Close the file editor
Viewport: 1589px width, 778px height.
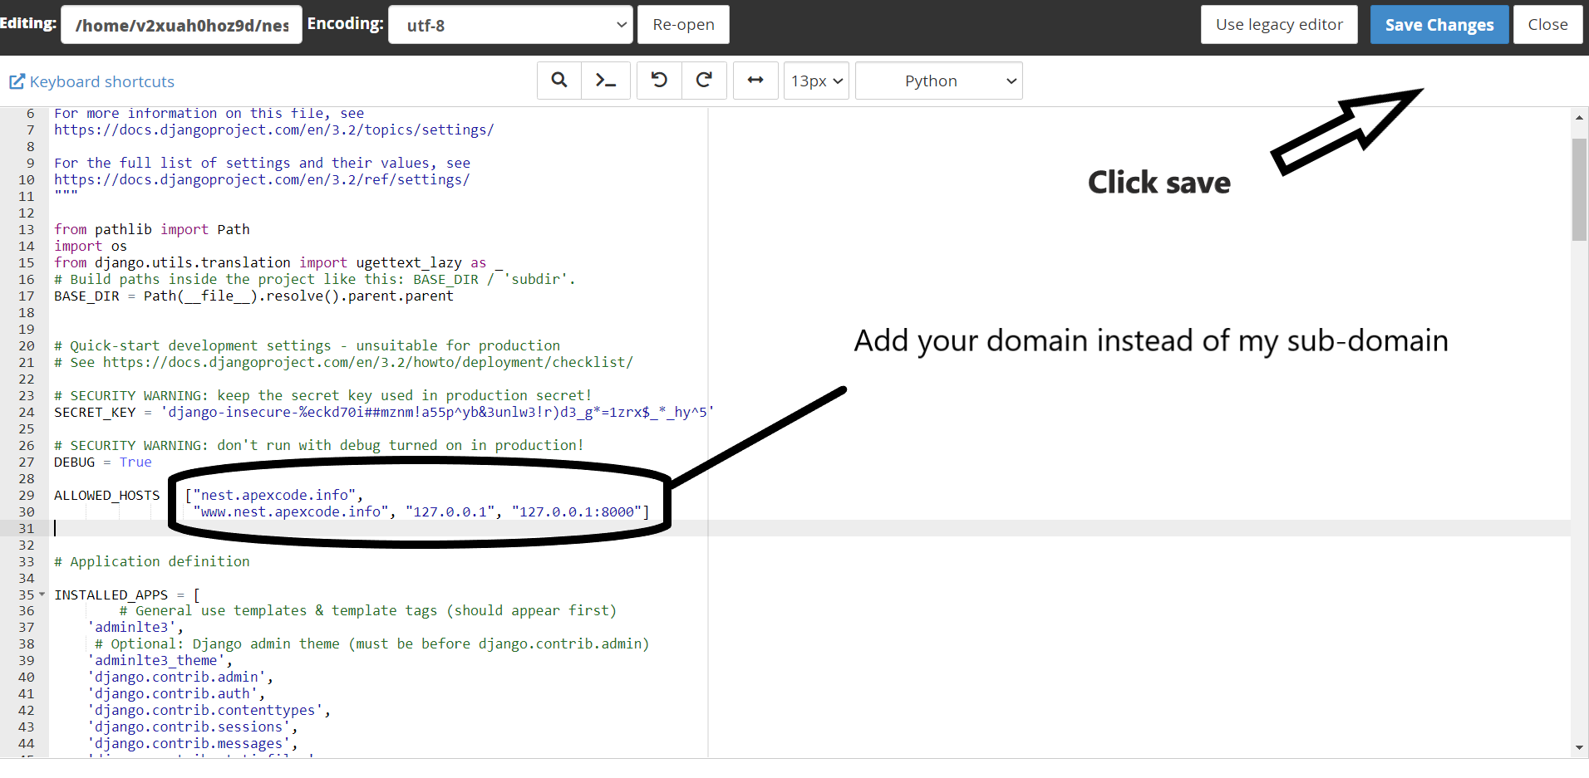pyautogui.click(x=1547, y=25)
